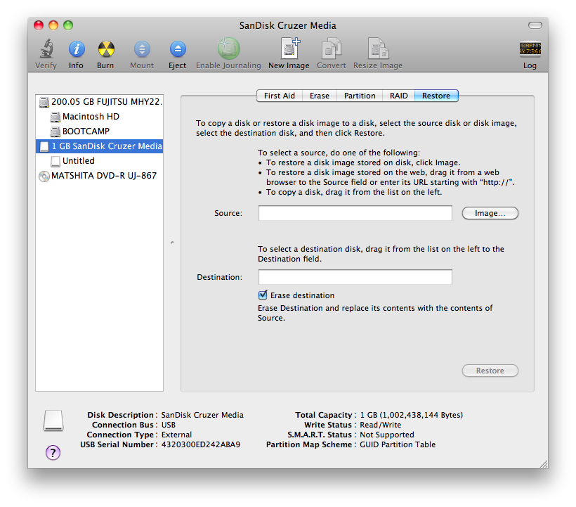Open the RAID tab
This screenshot has width=576, height=507.
click(x=398, y=96)
